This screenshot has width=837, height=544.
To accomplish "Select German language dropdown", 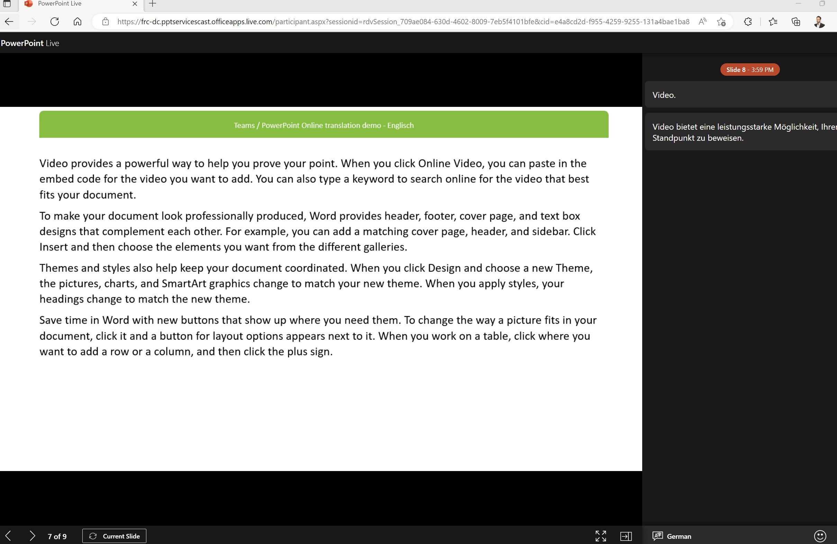I will (673, 535).
